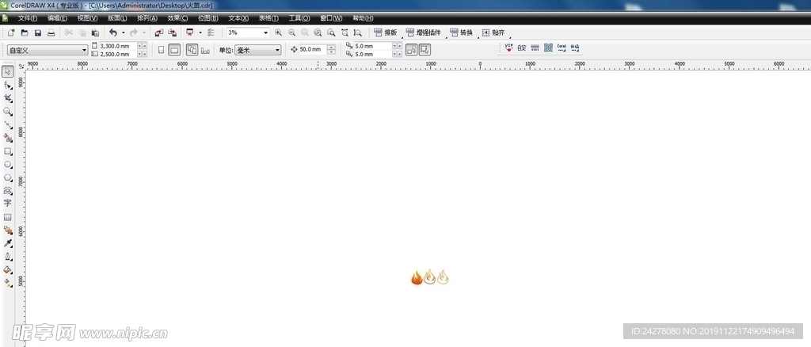Click the Export icon
Image resolution: width=811 pixels, height=347 pixels.
click(172, 32)
